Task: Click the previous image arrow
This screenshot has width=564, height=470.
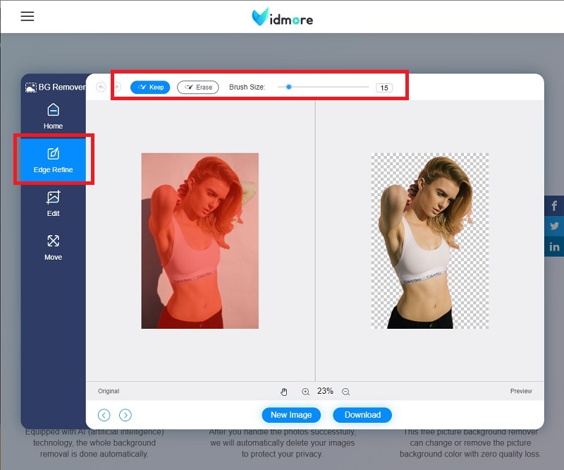Action: [104, 415]
